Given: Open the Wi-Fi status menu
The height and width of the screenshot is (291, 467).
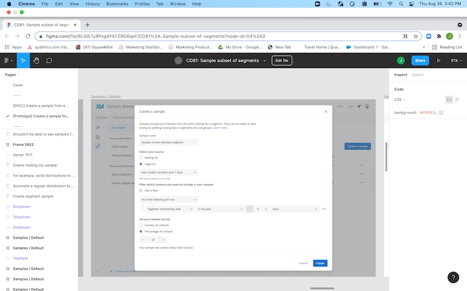Looking at the screenshot, I should point(390,4).
